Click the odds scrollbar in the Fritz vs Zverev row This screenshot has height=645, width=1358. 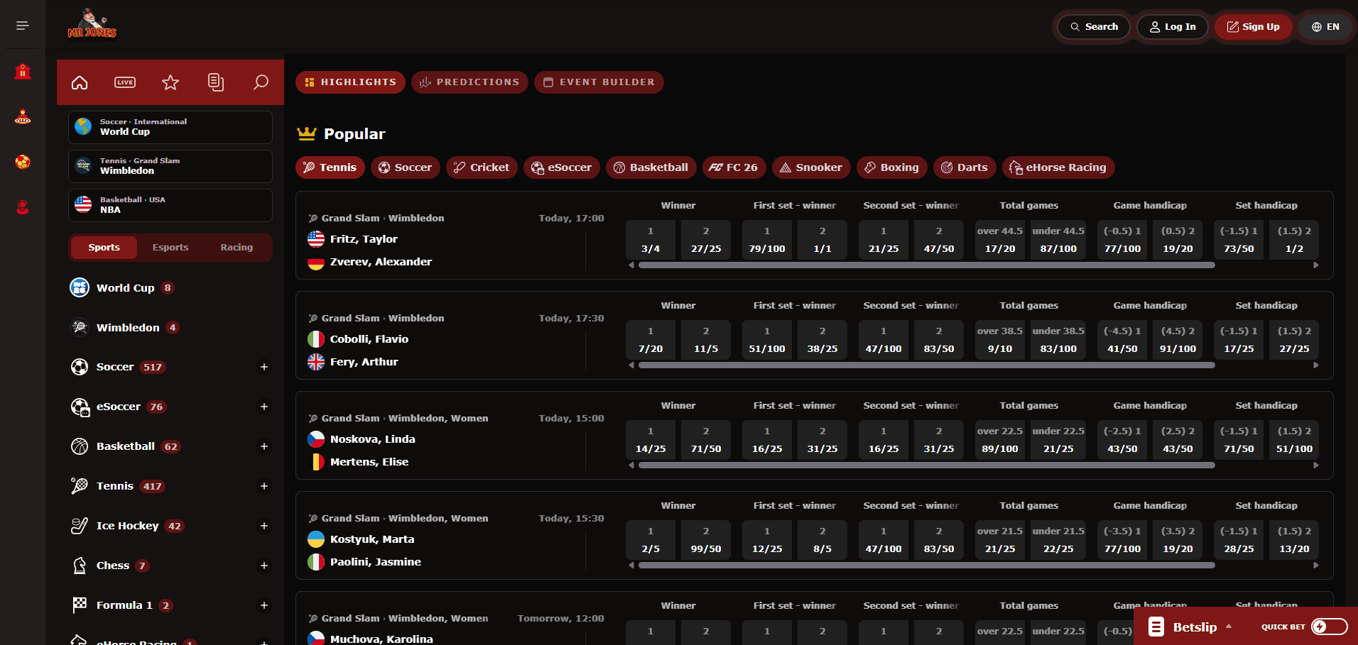coord(927,265)
